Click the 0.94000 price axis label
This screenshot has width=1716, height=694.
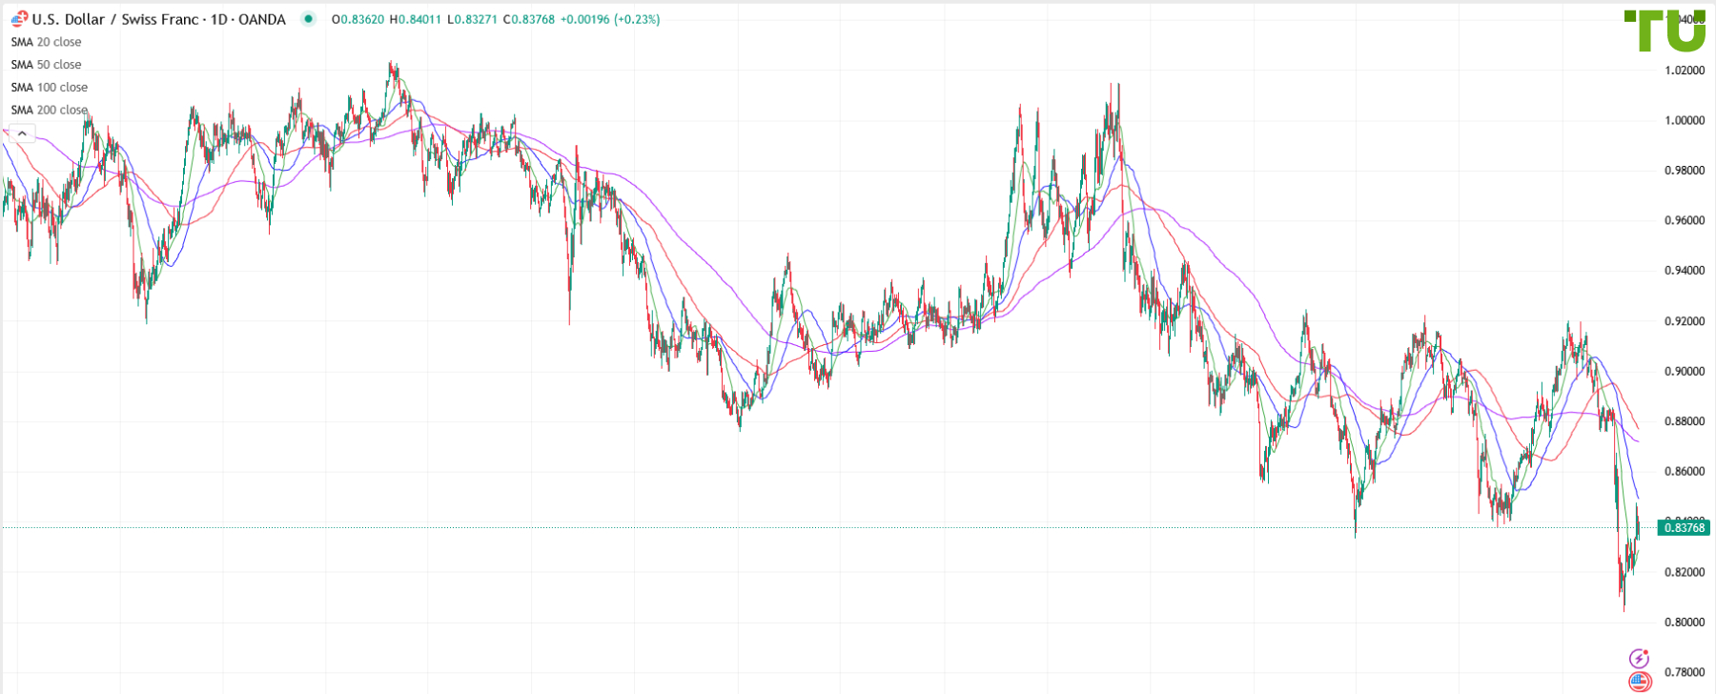(x=1685, y=271)
